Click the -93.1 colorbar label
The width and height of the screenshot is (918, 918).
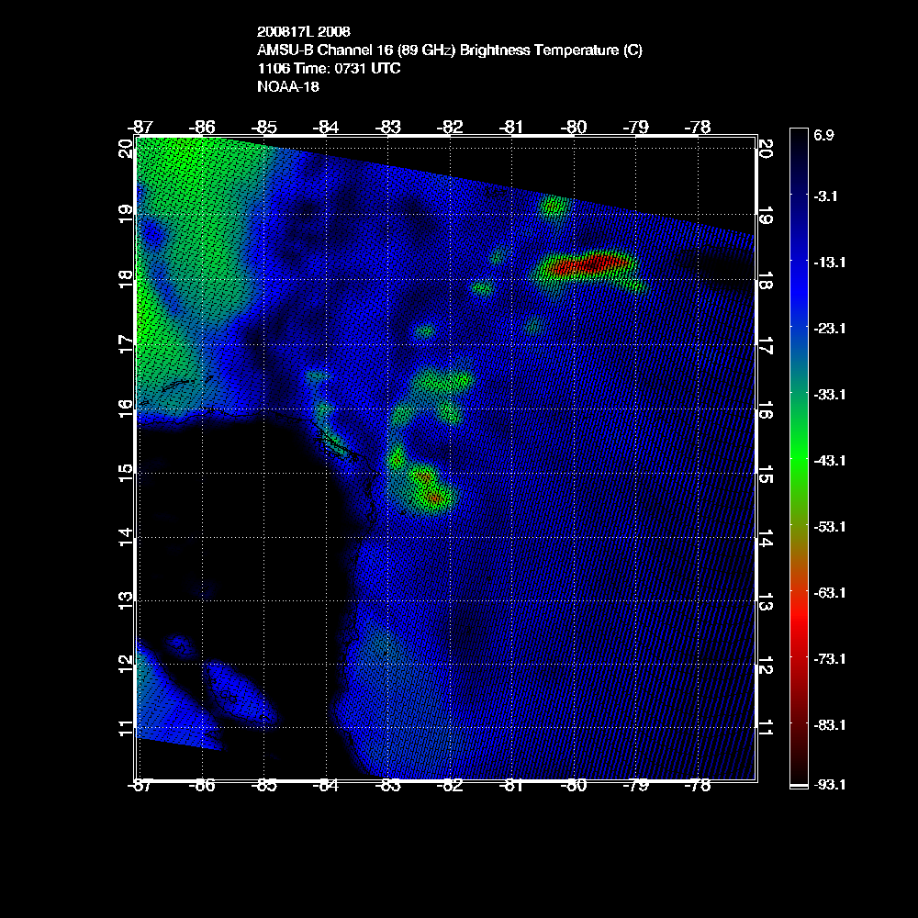pyautogui.click(x=829, y=785)
